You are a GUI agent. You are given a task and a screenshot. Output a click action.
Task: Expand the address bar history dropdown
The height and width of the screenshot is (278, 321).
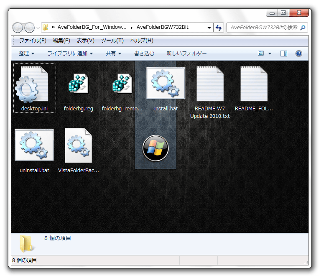pyautogui.click(x=209, y=28)
